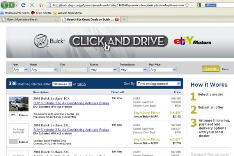The width and height of the screenshot is (234, 156).
Task: Open the Exterior color dropdown
Action: tap(103, 69)
